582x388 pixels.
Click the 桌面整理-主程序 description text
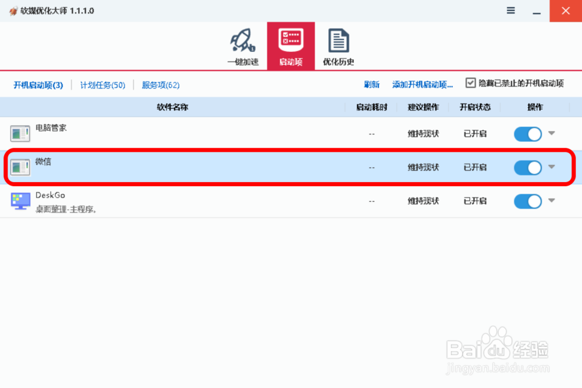click(66, 209)
